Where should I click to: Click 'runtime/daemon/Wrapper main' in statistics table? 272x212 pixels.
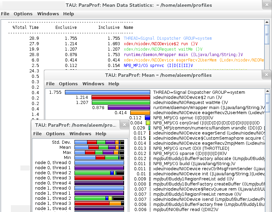pos(156,55)
